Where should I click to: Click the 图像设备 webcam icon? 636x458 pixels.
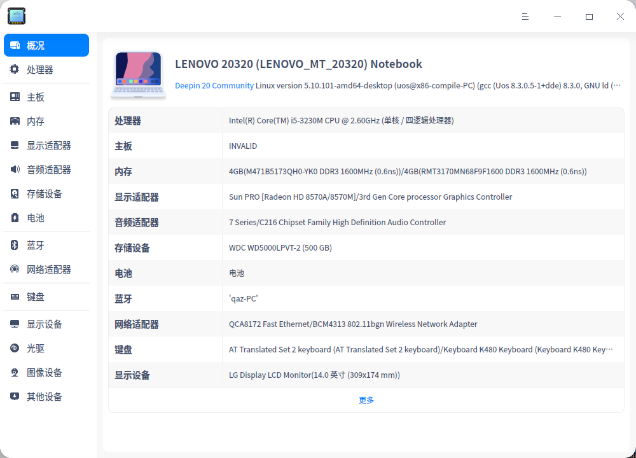(15, 372)
